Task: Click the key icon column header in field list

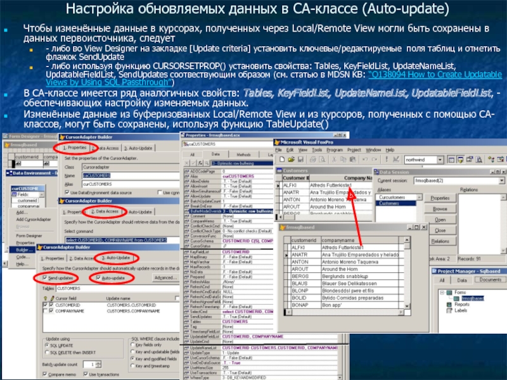Action: 45,298
